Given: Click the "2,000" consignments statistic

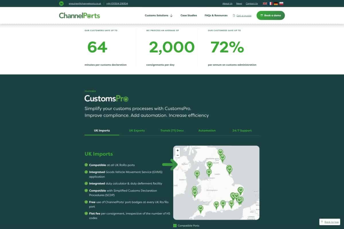Looking at the screenshot, I should (x=172, y=47).
